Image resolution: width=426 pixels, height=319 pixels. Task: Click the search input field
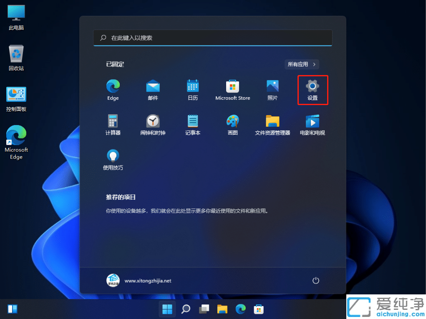(x=212, y=38)
